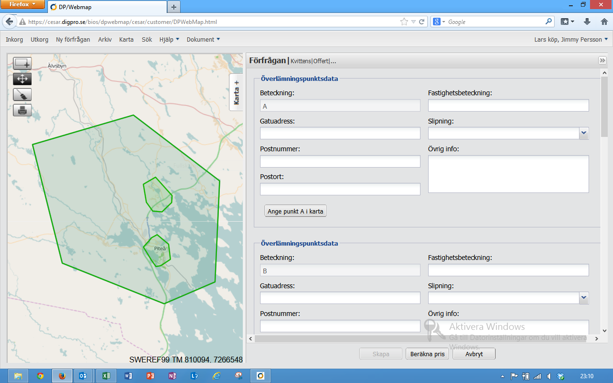Click the taskbar clock 23:10
This screenshot has width=613, height=383.
(x=587, y=376)
